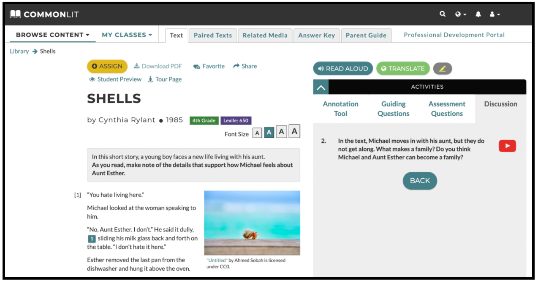This screenshot has height=283, width=538.
Task: Click the CommonLit logo
Action: point(44,14)
